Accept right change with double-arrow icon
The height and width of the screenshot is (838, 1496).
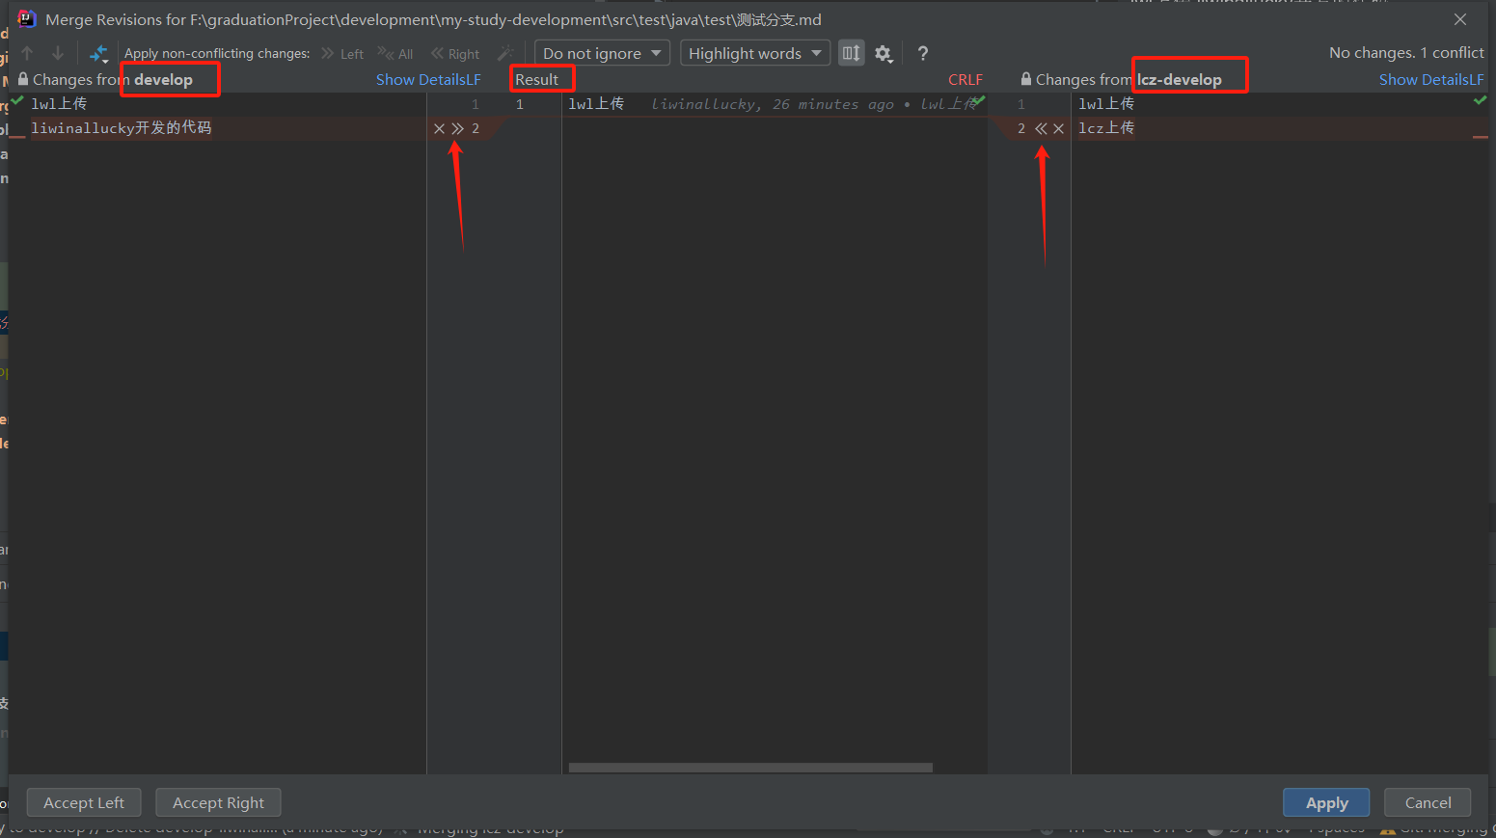[x=1041, y=128]
